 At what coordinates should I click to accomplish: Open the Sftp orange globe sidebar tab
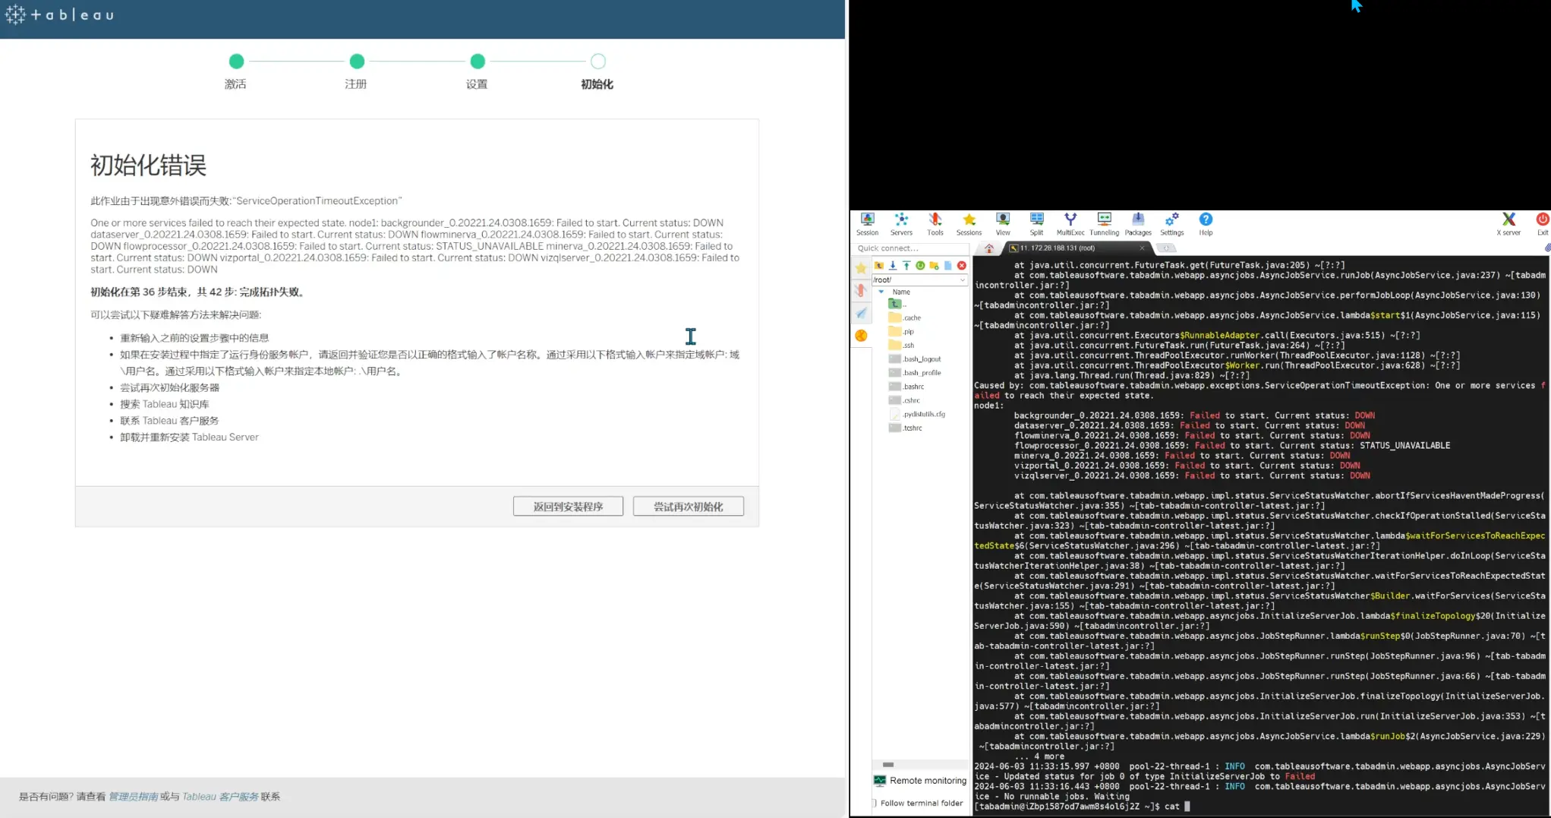(861, 336)
